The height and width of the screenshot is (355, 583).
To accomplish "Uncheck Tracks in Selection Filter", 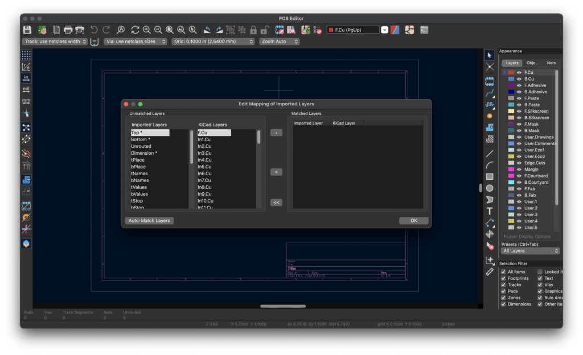I will coord(503,285).
